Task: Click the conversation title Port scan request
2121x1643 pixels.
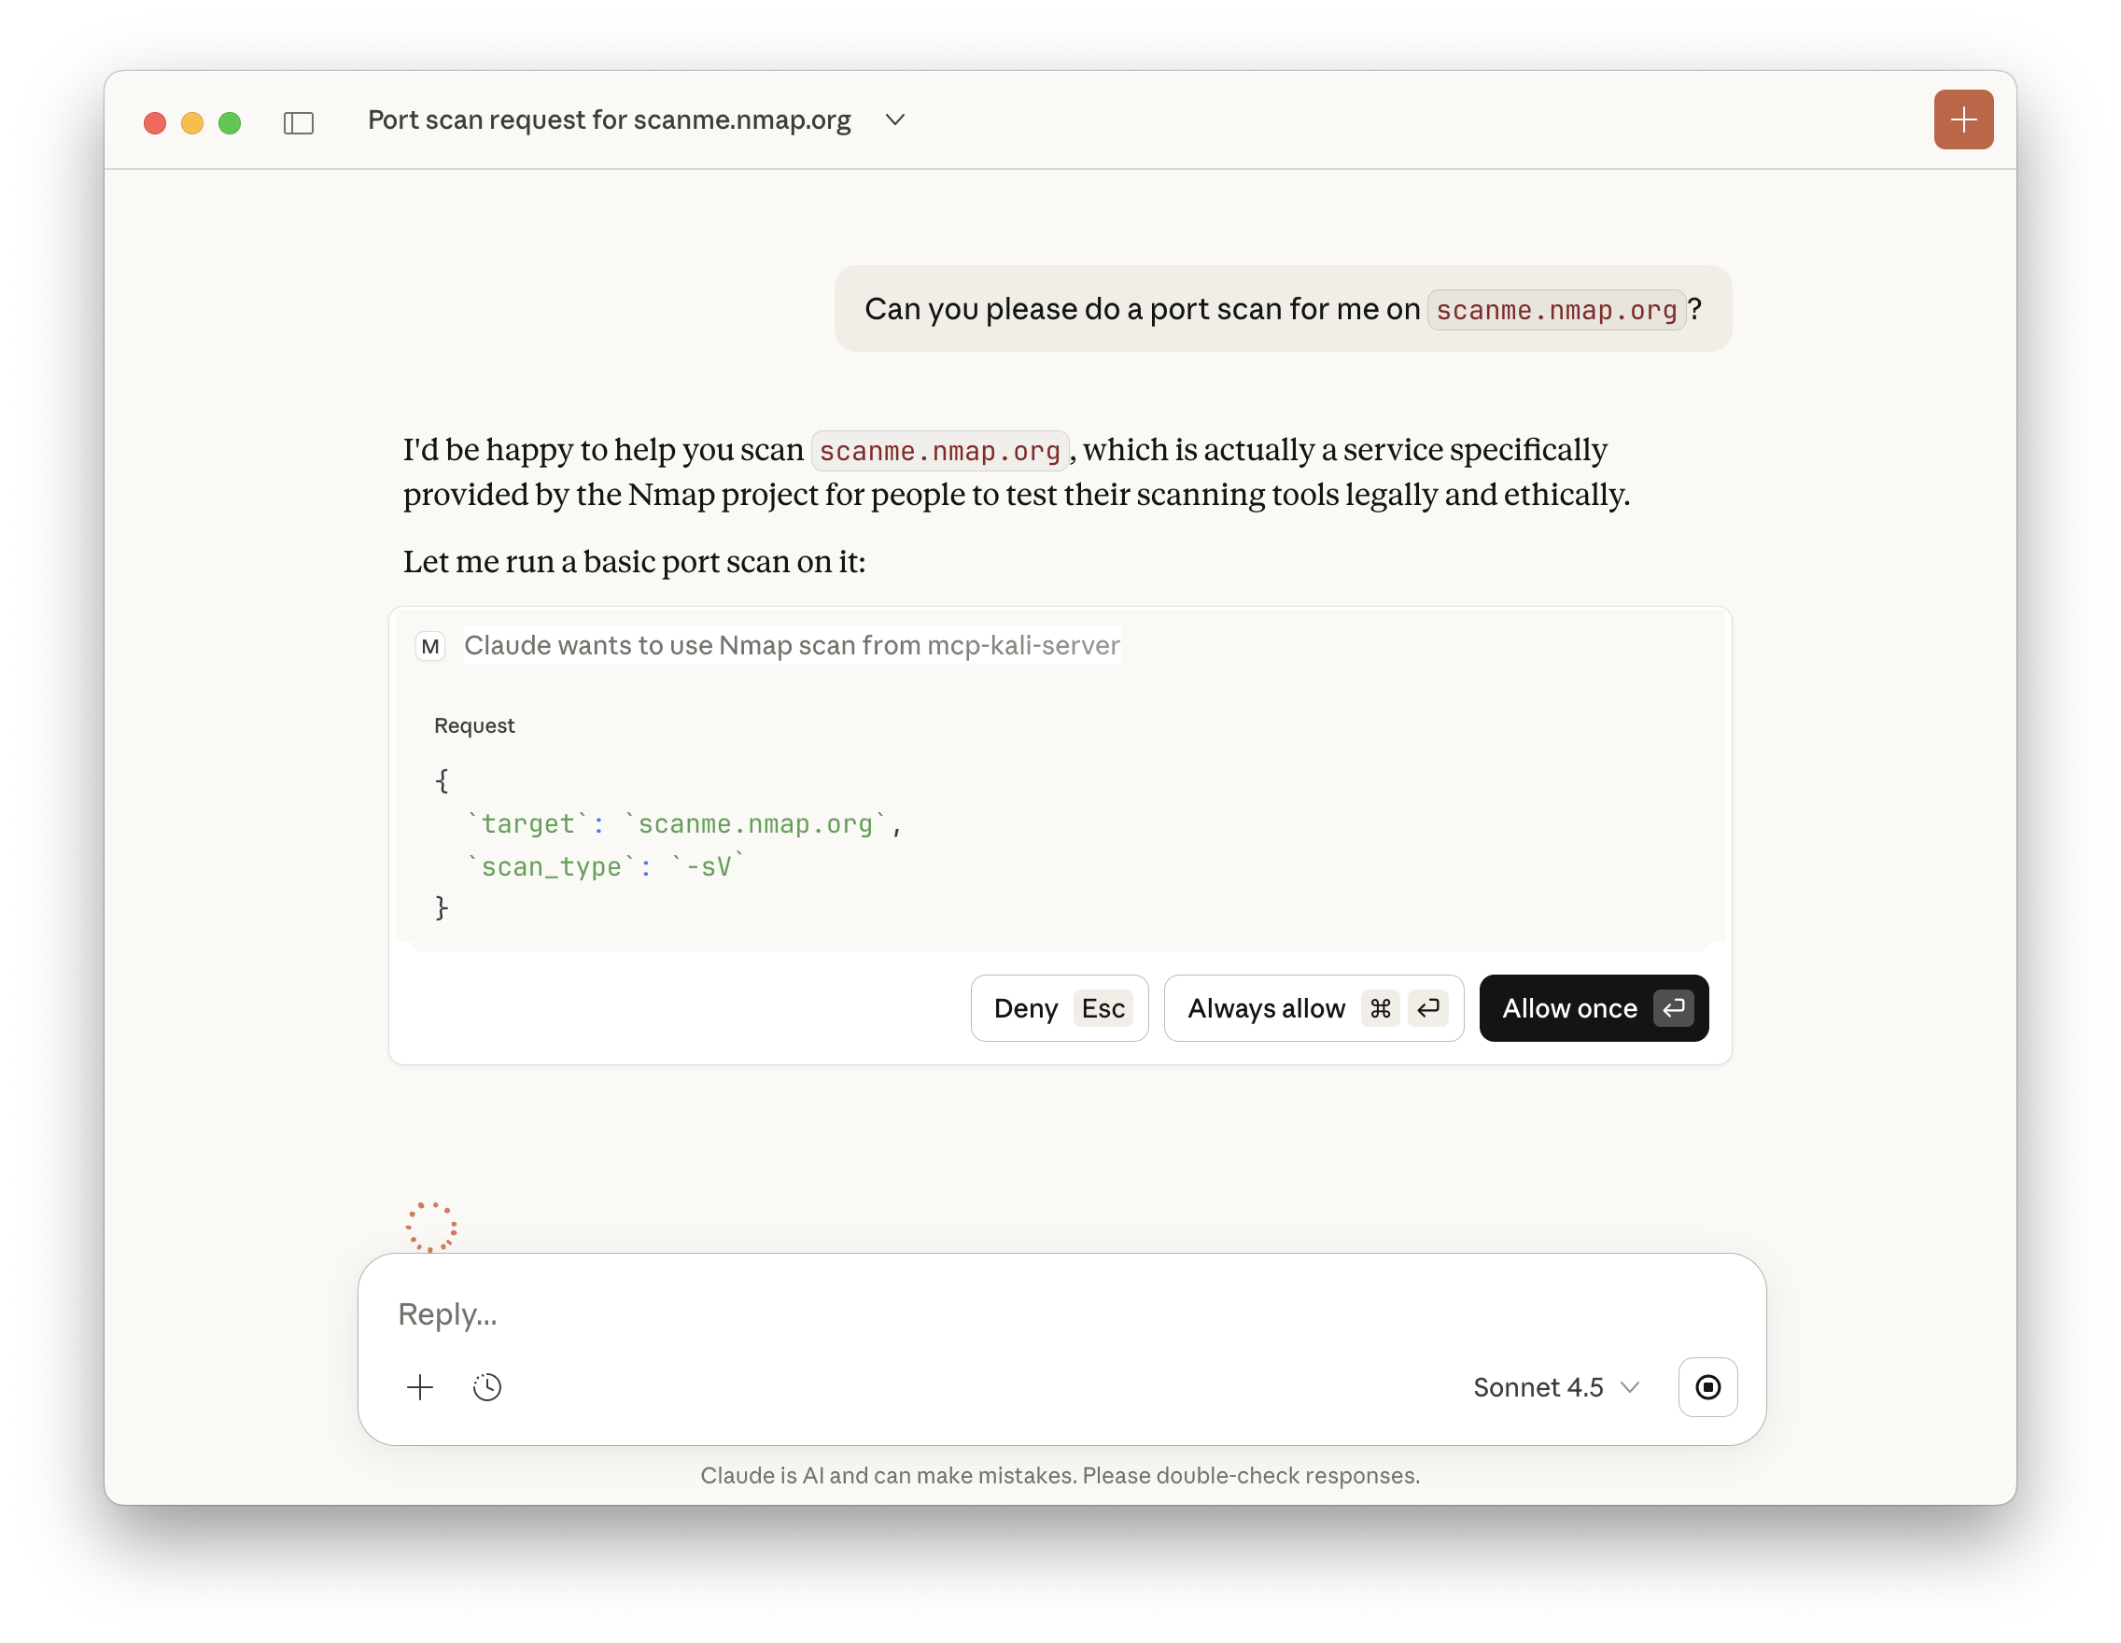Action: [609, 119]
